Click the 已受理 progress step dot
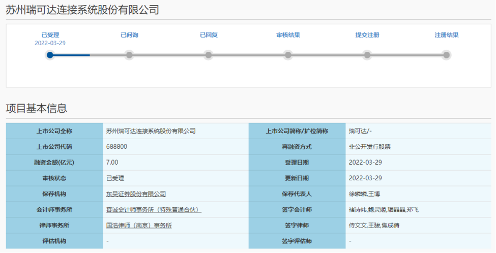 point(50,55)
